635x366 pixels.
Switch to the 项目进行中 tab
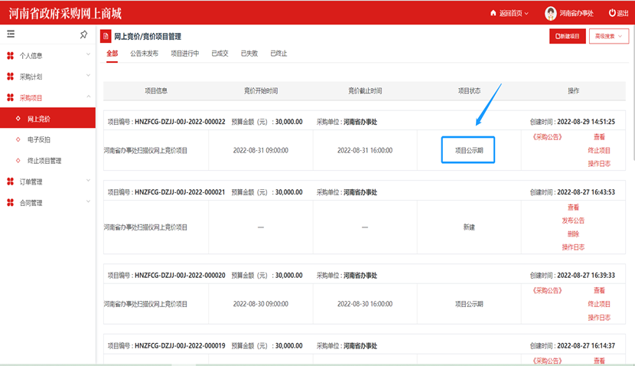point(185,54)
